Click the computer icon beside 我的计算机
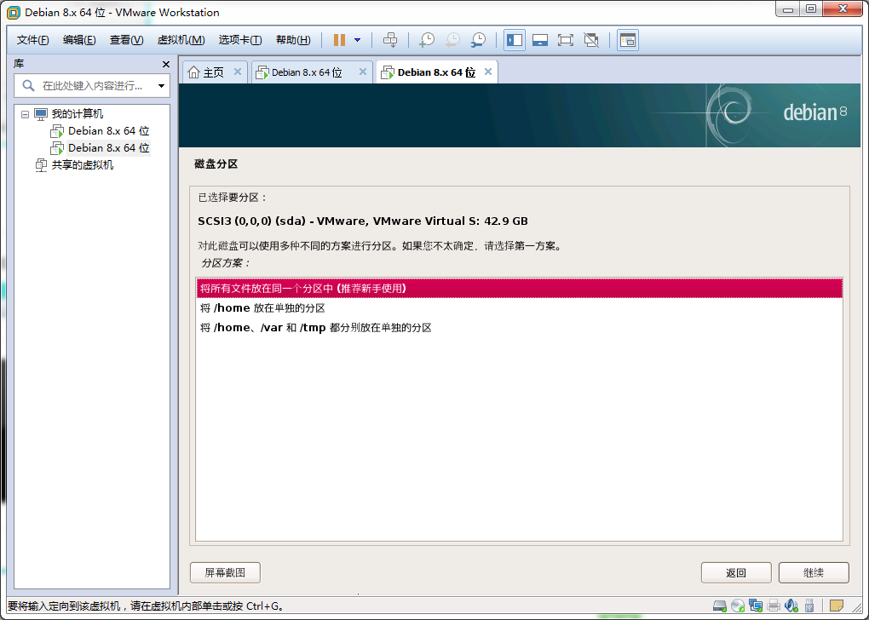 click(x=41, y=114)
